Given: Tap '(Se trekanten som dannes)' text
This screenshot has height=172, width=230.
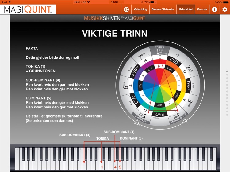Looking at the screenshot, I should [x=49, y=121].
